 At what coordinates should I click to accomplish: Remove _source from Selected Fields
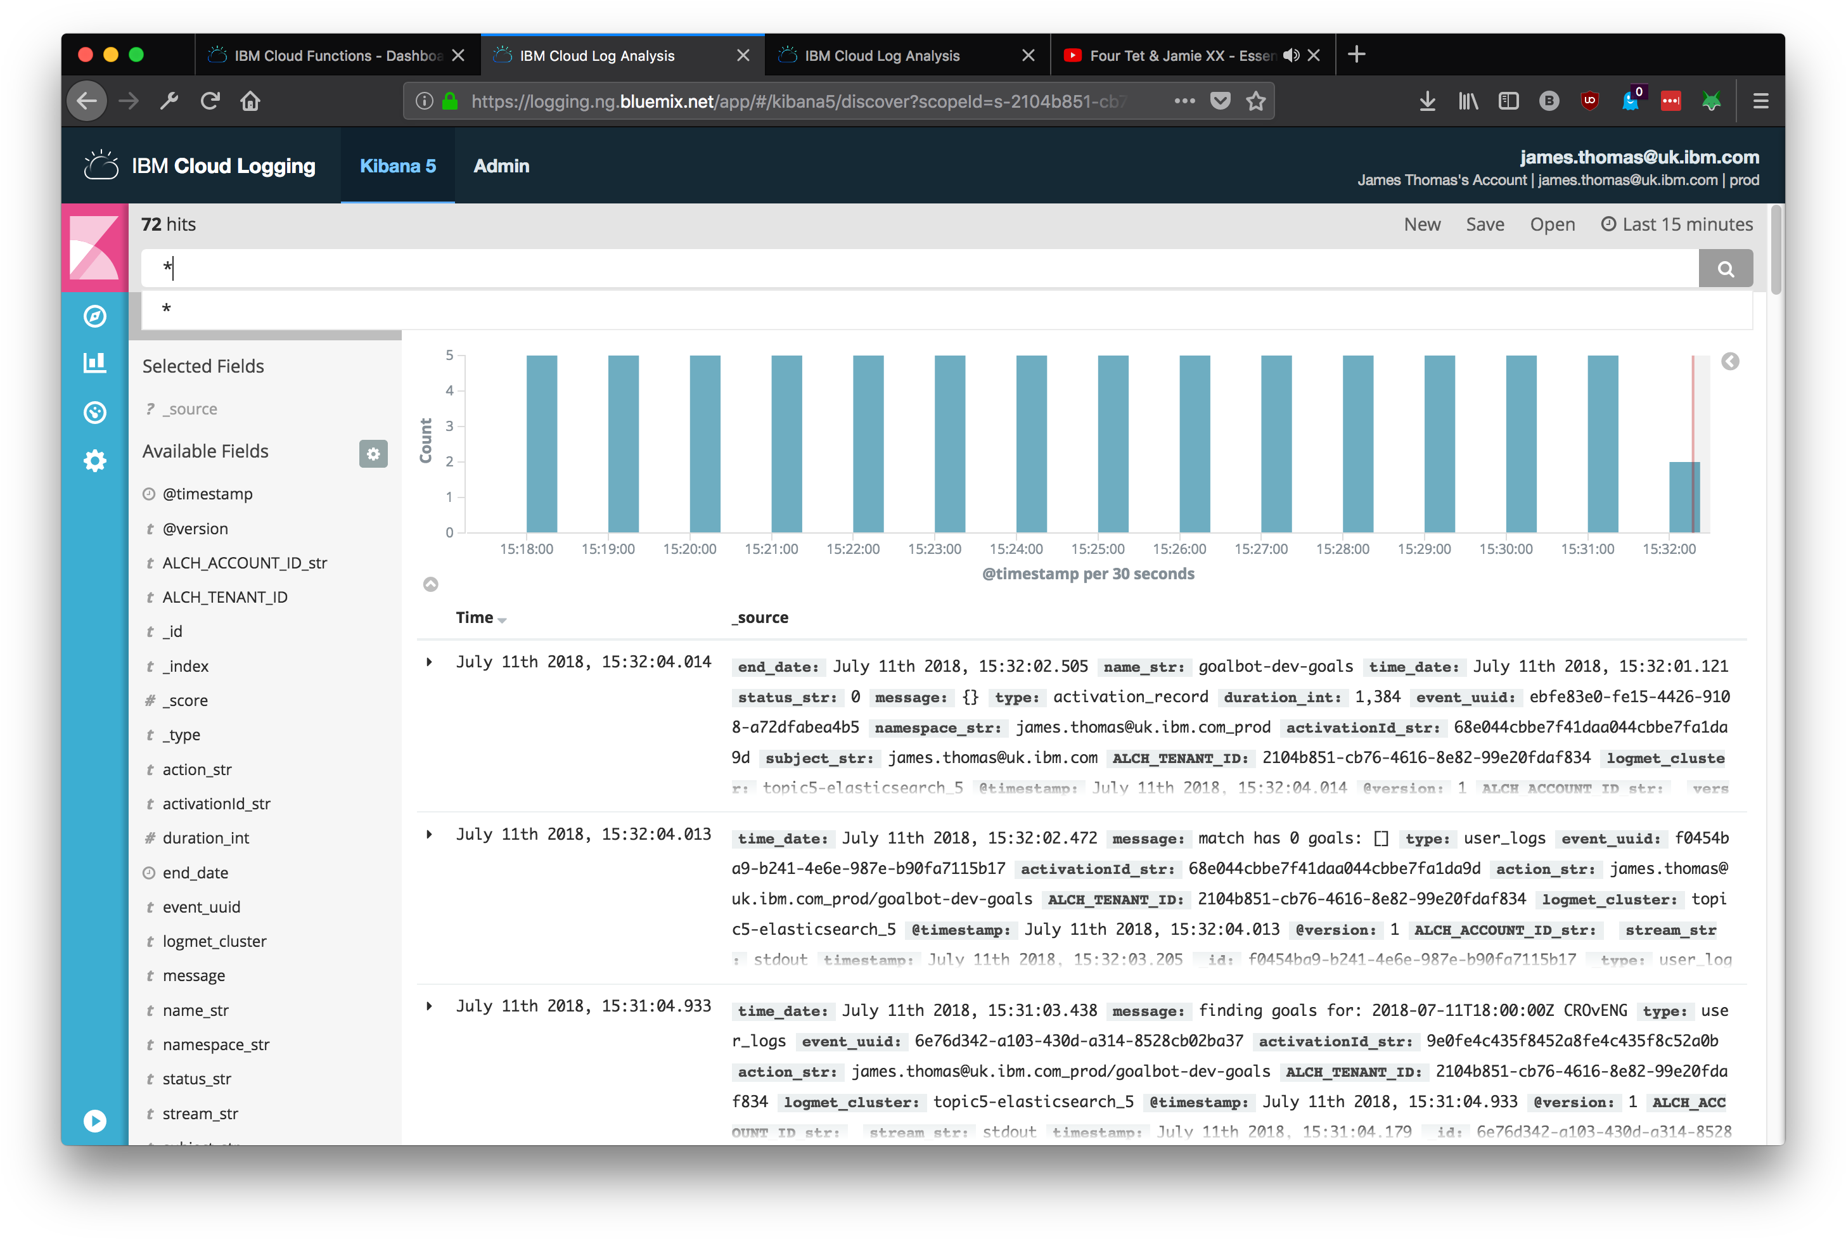click(x=189, y=409)
